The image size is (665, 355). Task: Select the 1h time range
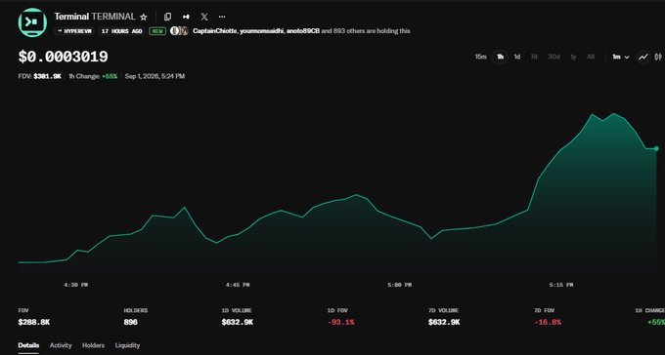500,57
